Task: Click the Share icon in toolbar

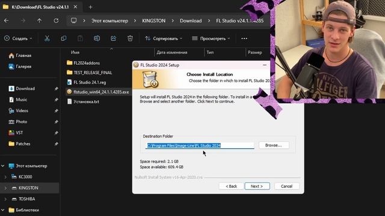Action: tap(114, 38)
